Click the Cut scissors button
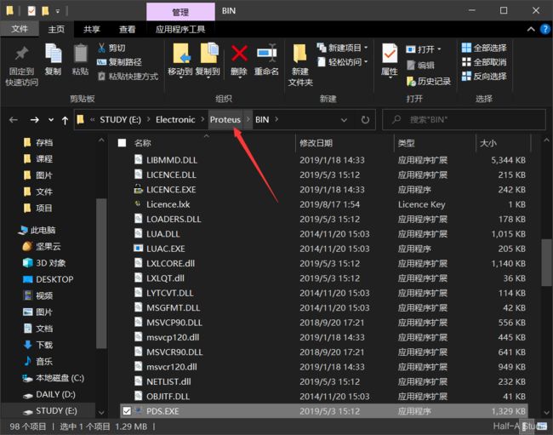 [x=111, y=48]
